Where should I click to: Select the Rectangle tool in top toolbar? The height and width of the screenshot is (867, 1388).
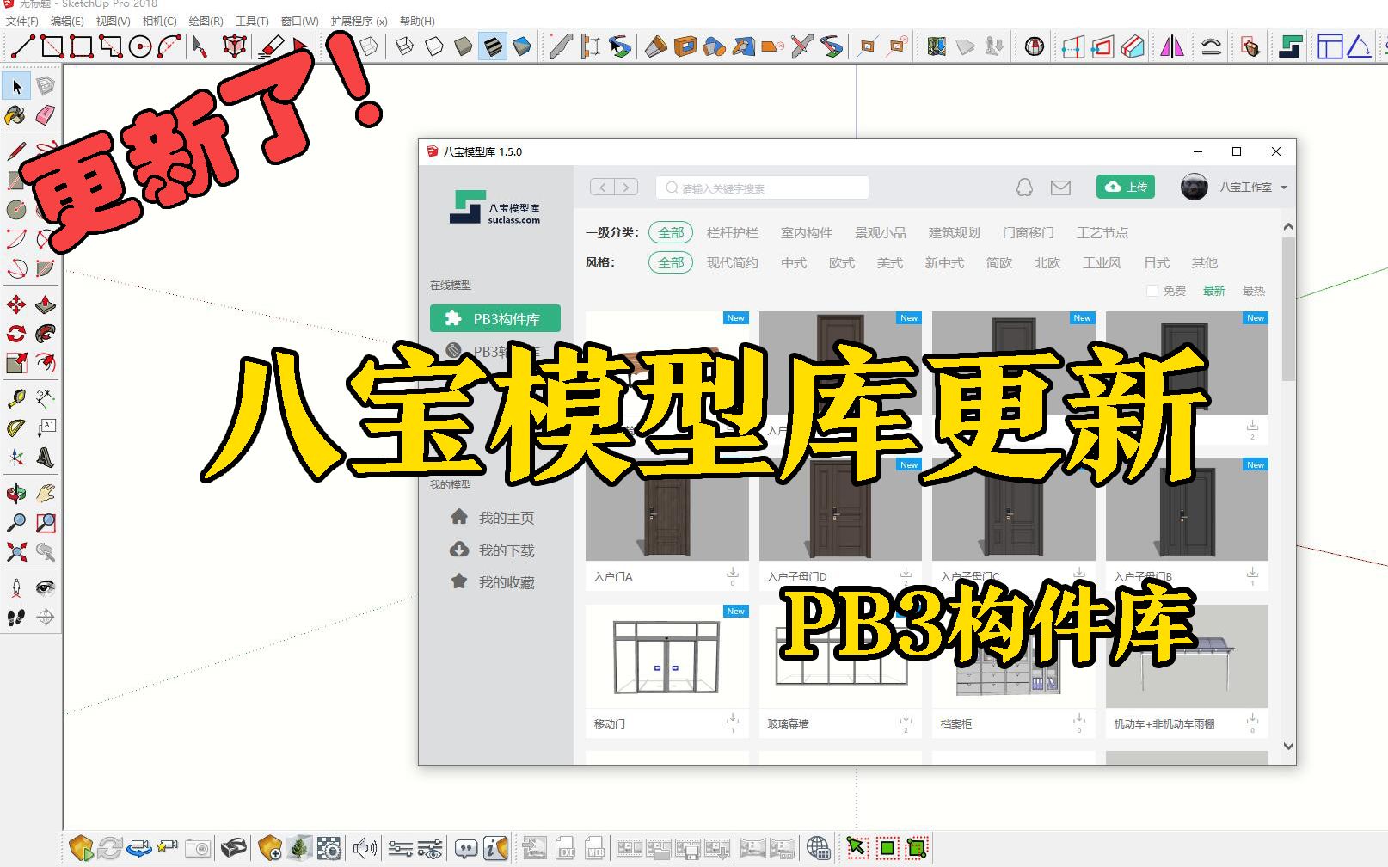[52, 46]
